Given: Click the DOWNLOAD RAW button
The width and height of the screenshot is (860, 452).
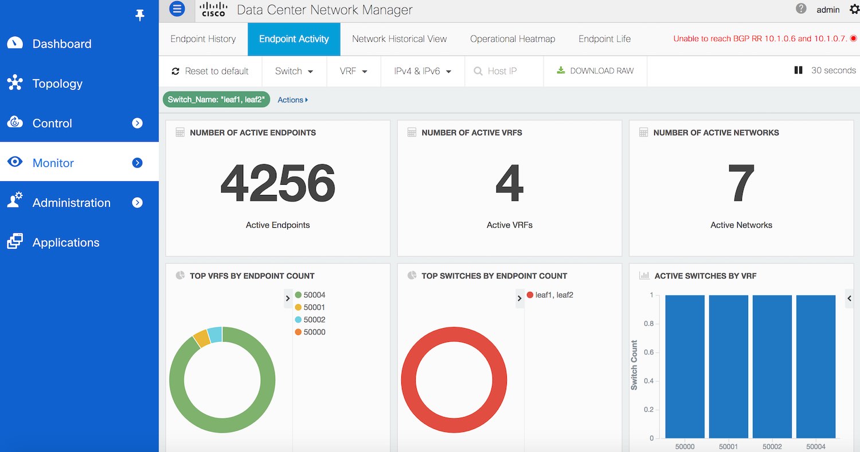Looking at the screenshot, I should click(595, 71).
